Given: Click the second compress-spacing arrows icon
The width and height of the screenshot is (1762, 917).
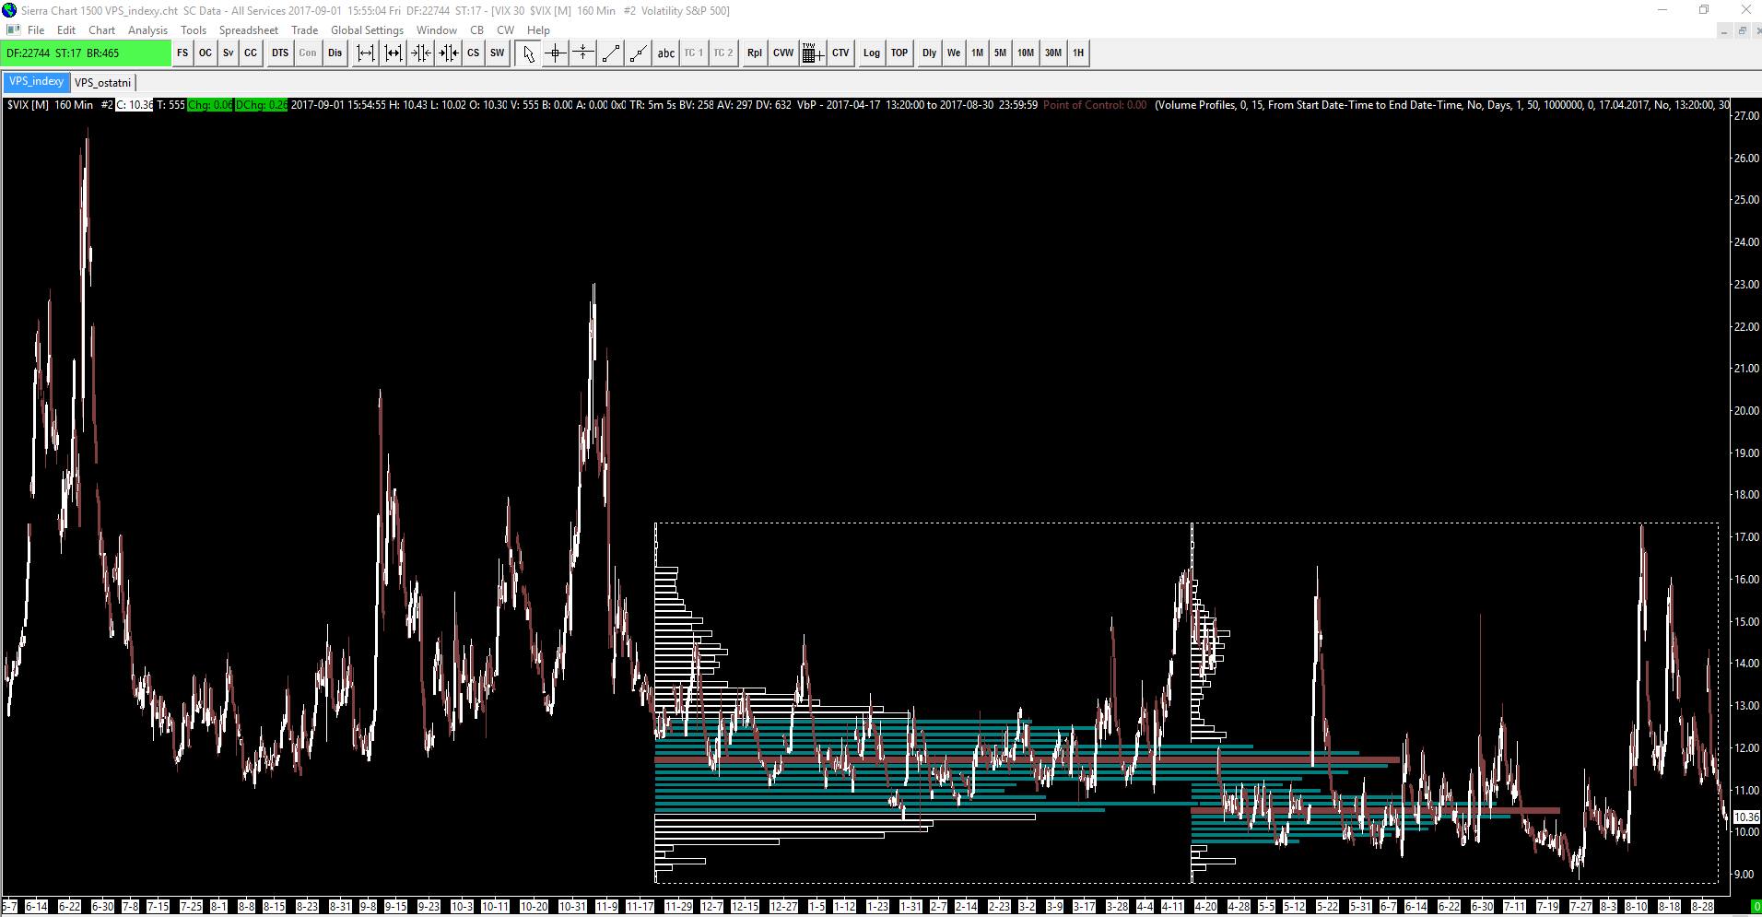Looking at the screenshot, I should tap(449, 53).
